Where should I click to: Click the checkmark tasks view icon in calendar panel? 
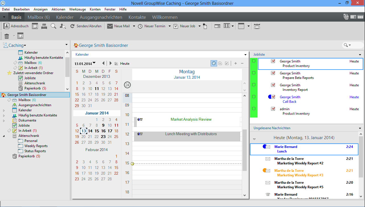[x=220, y=63]
